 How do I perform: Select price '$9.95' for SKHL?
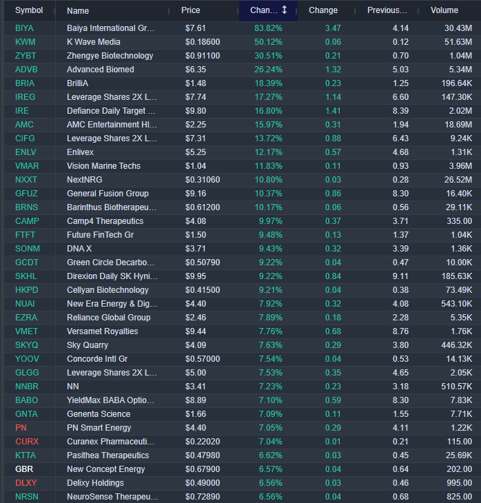196,276
